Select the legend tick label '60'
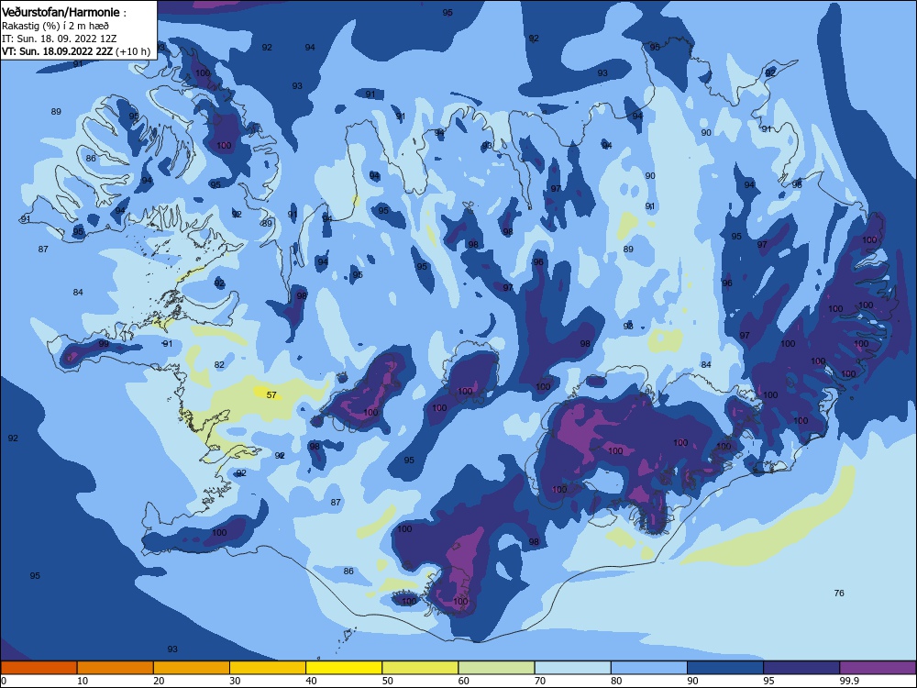Image resolution: width=917 pixels, height=688 pixels. [464, 681]
